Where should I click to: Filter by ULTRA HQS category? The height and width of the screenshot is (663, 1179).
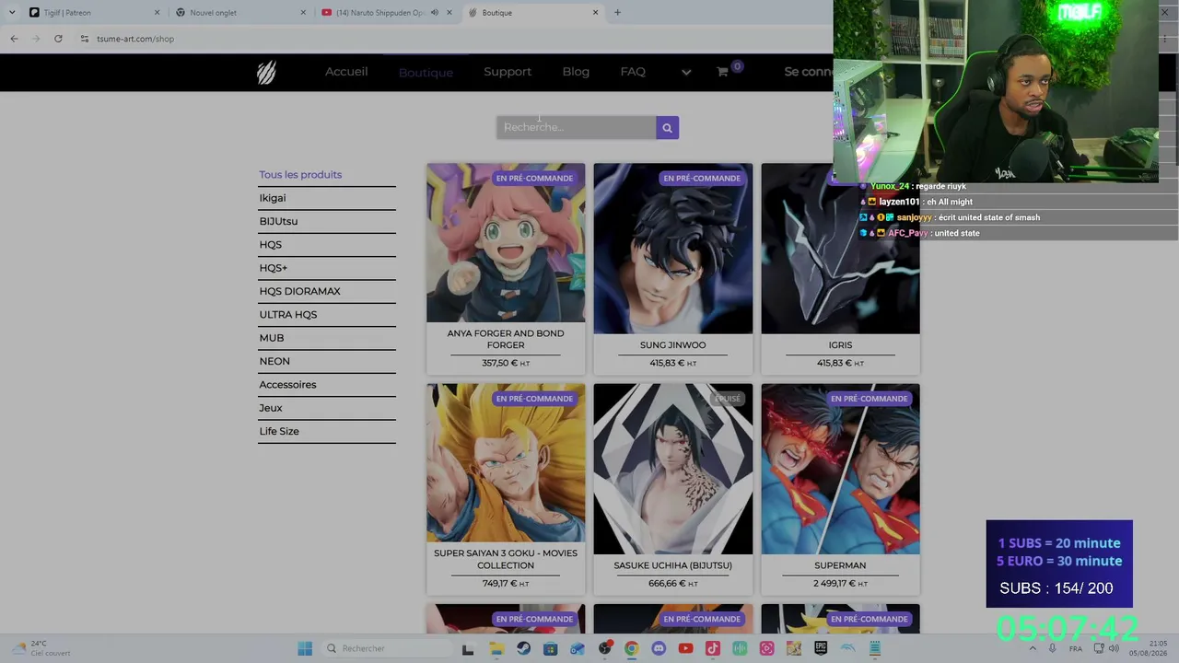(x=288, y=315)
